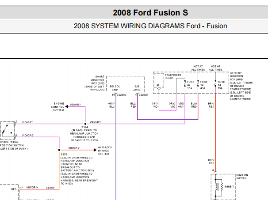Click the "SJB LOGIC" text

(137, 88)
